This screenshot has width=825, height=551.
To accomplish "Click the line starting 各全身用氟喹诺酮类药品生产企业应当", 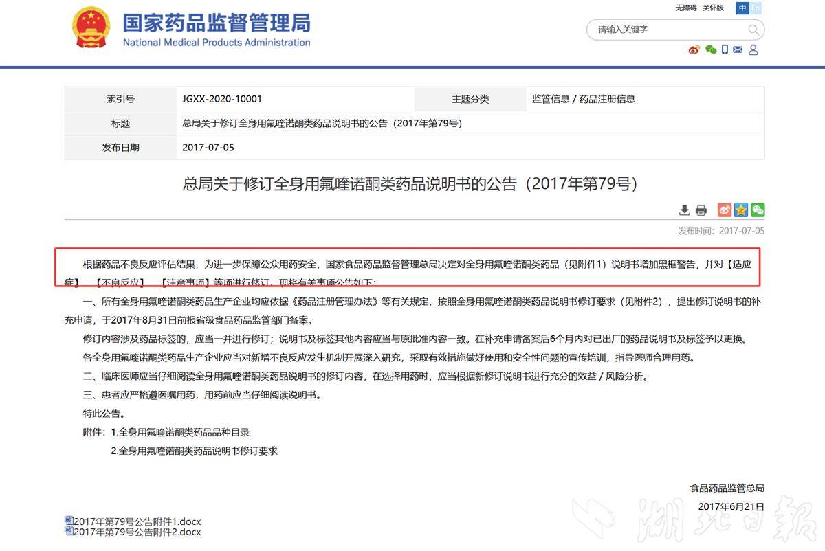I will pos(388,358).
